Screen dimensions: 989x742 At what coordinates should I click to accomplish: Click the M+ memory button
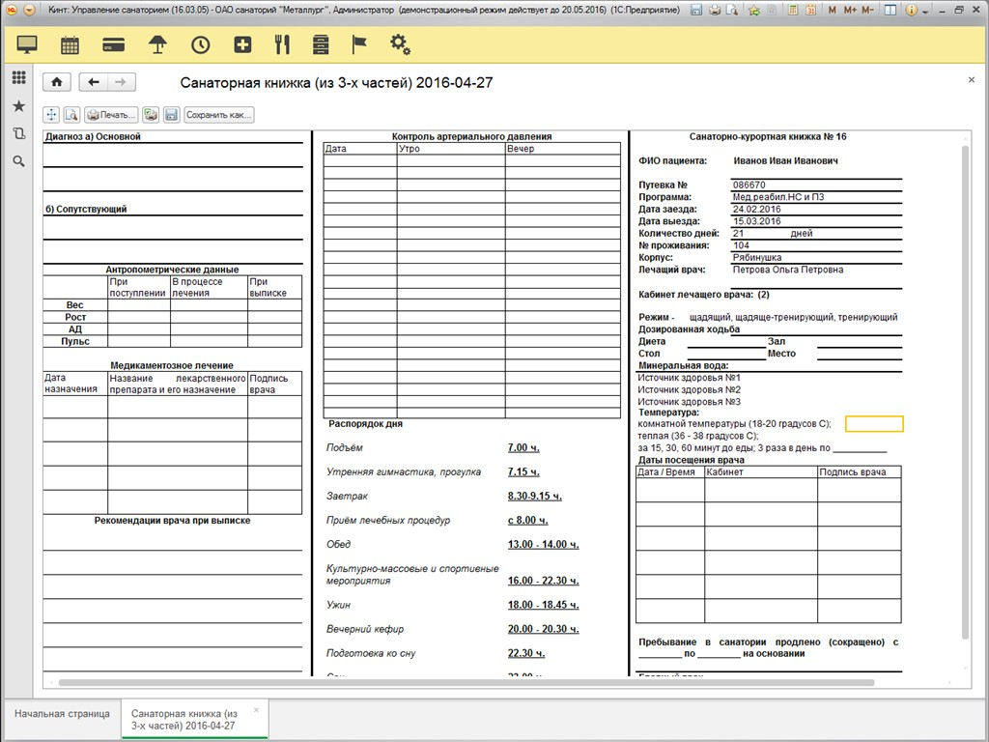point(850,10)
